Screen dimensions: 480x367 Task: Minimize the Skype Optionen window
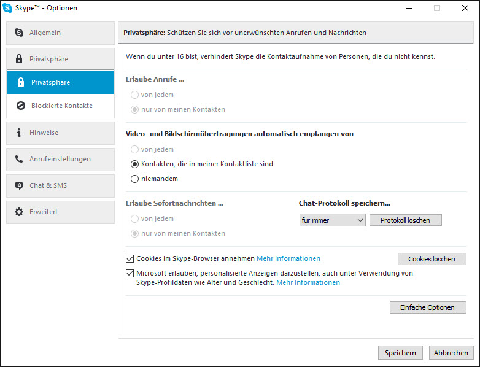point(409,8)
